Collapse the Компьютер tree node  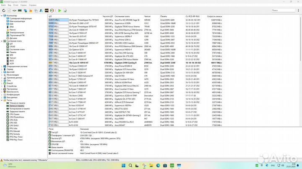(2, 15)
